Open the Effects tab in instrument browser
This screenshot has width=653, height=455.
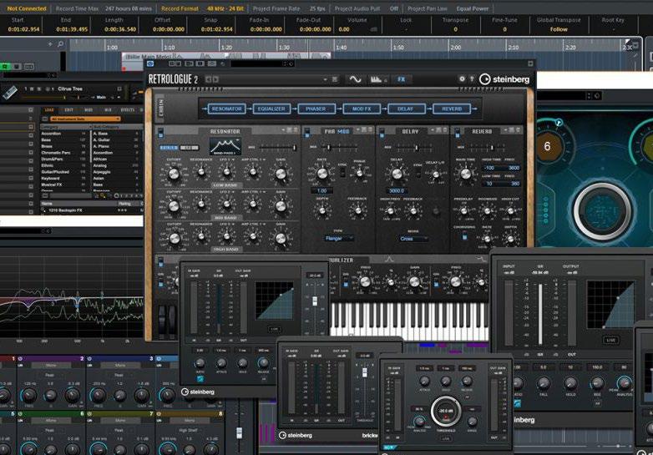coord(128,110)
